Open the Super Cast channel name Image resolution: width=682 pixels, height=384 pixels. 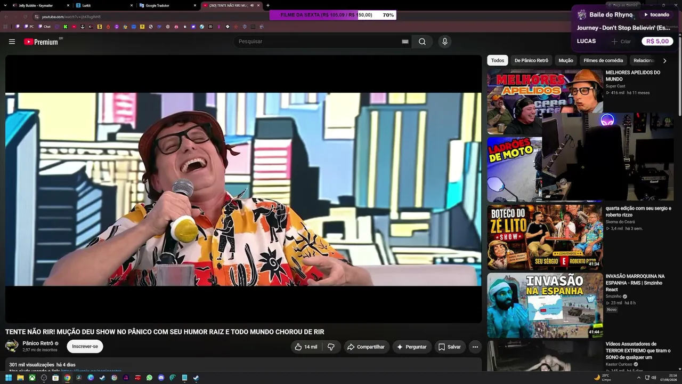615,86
